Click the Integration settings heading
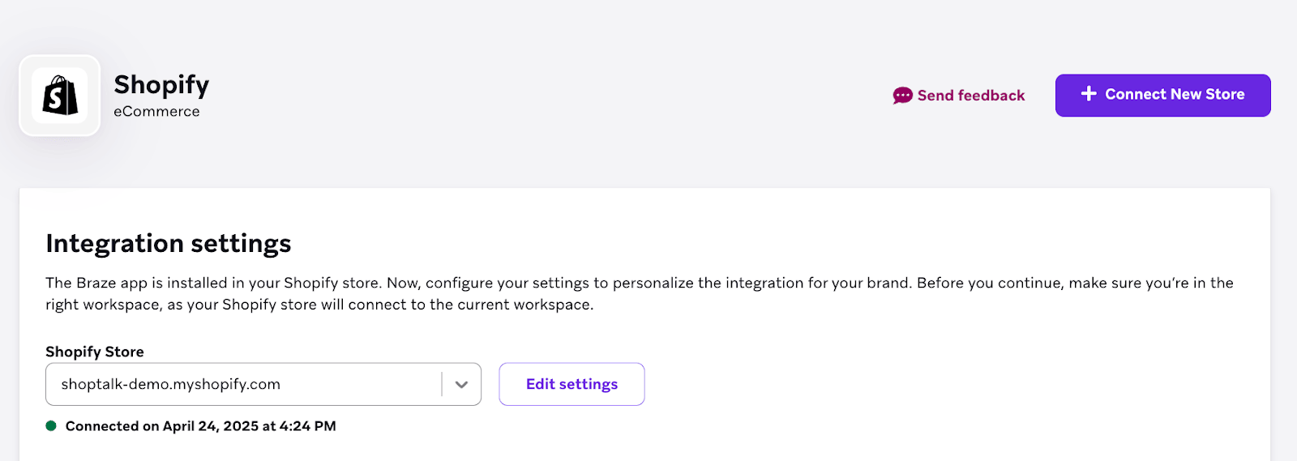The image size is (1297, 461). (168, 243)
